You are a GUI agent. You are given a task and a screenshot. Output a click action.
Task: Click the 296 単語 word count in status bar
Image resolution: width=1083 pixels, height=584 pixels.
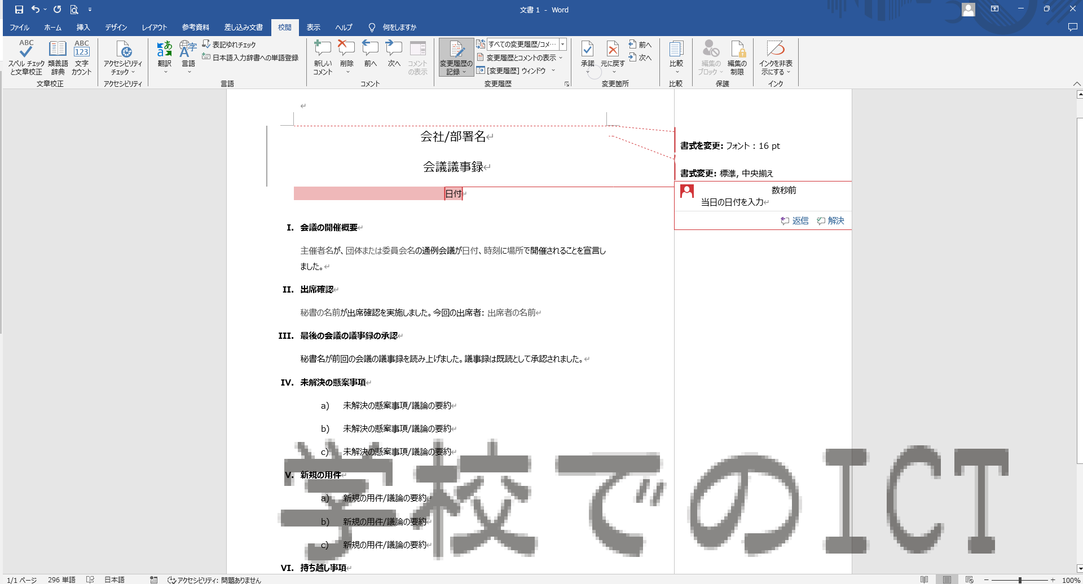point(61,579)
